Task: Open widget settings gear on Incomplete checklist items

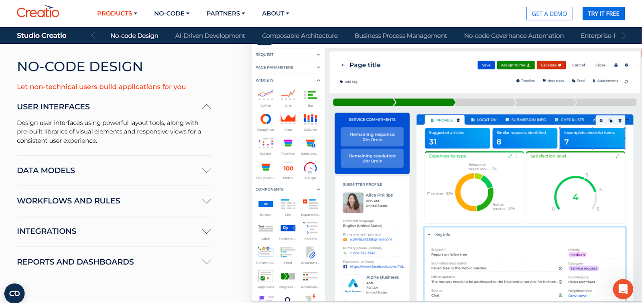Action: click(x=601, y=120)
